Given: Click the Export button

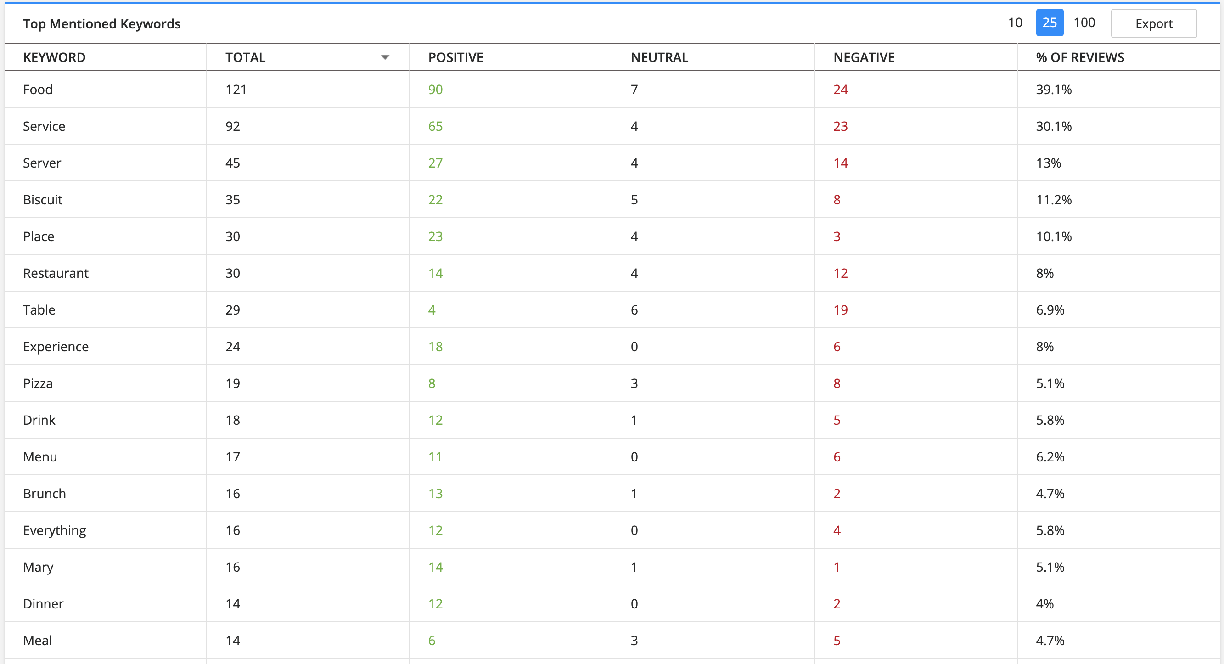Looking at the screenshot, I should click(1154, 23).
